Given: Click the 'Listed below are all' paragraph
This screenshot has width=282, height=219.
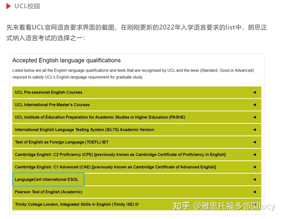Looking at the screenshot, I should click(x=133, y=74).
